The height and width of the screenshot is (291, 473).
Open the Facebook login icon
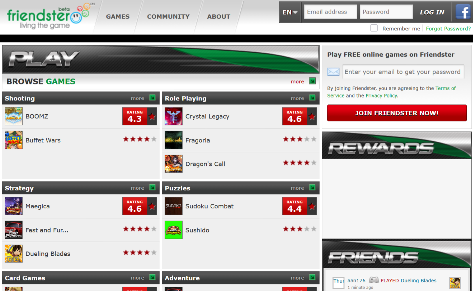pos(463,12)
